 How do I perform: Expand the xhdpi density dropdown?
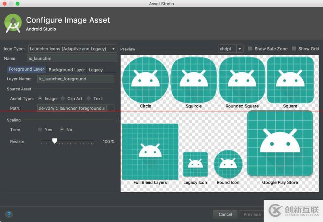(x=231, y=49)
